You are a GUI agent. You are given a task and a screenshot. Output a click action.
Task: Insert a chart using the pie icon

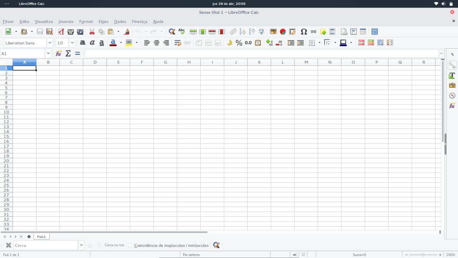(282, 32)
